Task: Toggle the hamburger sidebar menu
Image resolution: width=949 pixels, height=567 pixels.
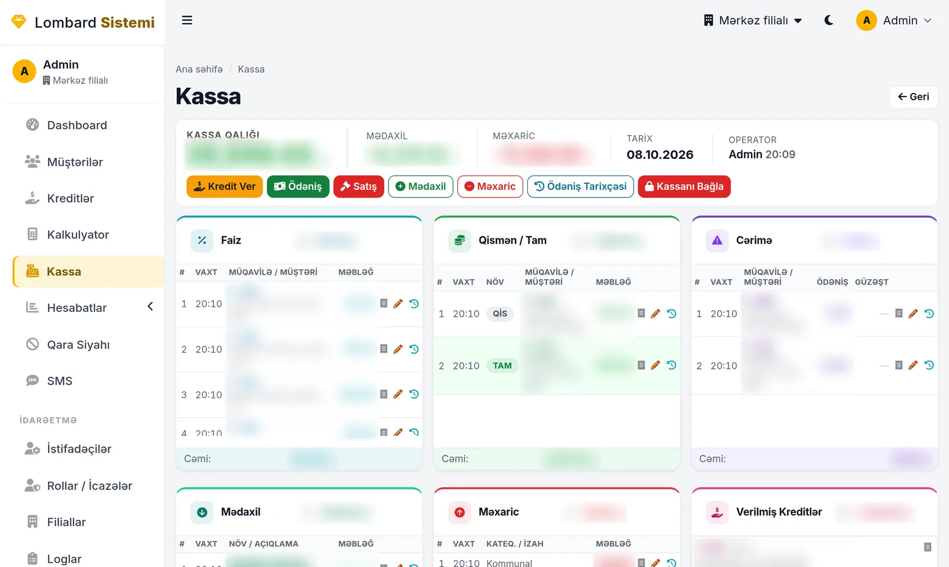Action: pos(187,20)
